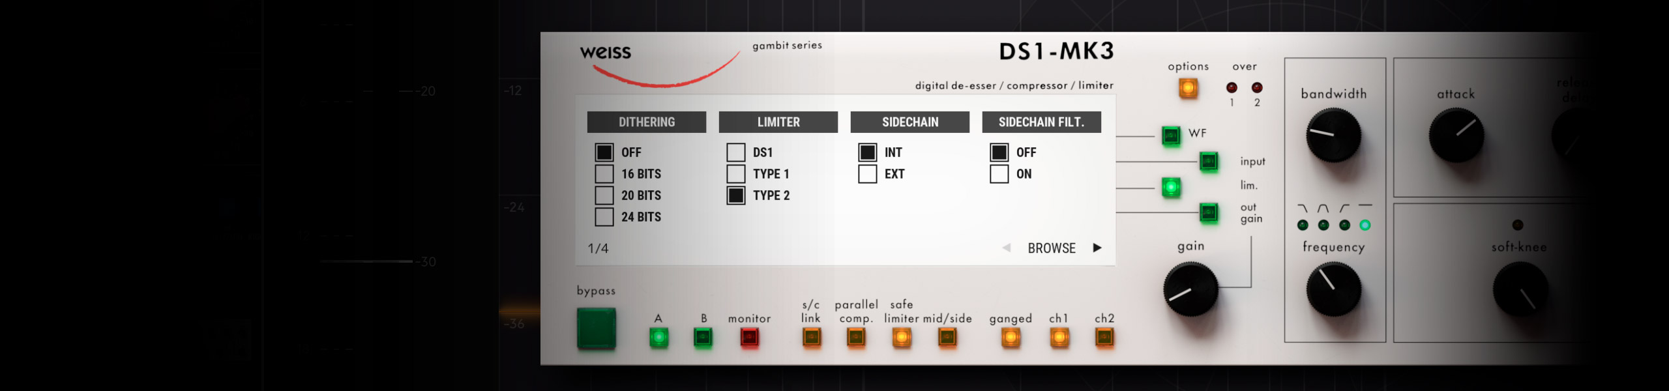This screenshot has height=391, width=1669.
Task: Click the SIDECHAIN section header
Action: (910, 122)
